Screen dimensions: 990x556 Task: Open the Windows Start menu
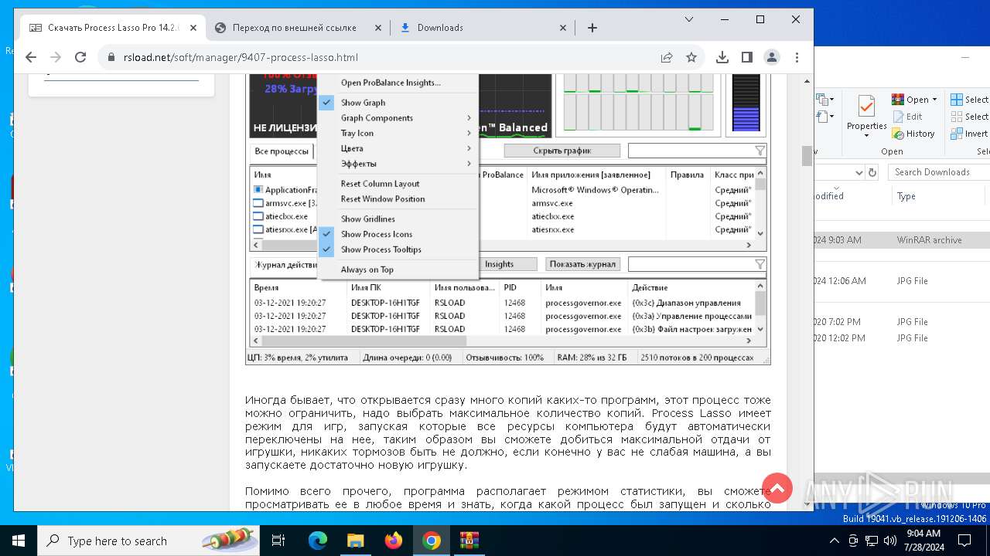[x=19, y=541]
